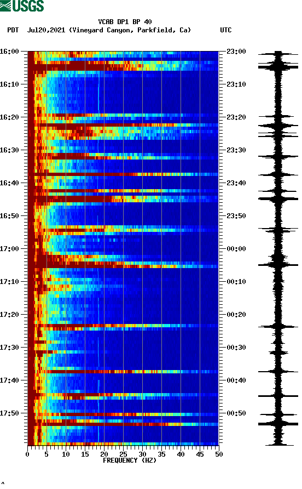The image size is (302, 489).
Task: Click the 45 Hz frequency tick label
Action: point(200,454)
